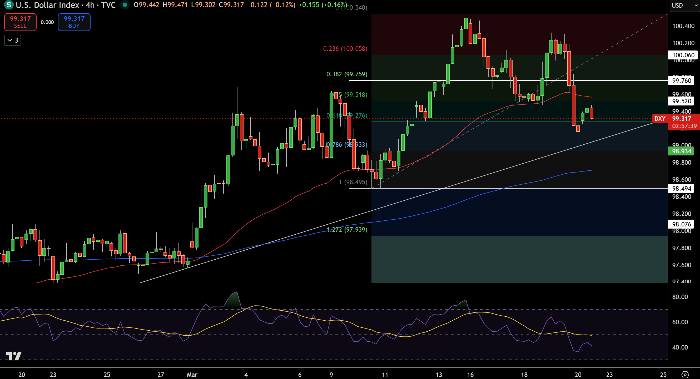This screenshot has height=379, width=700.
Task: Open the USD currency dropdown
Action: [x=685, y=6]
